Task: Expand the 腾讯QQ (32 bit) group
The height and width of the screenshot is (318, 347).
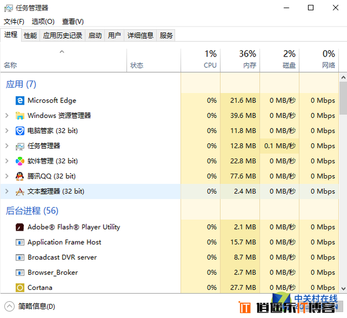Action: pyautogui.click(x=7, y=176)
